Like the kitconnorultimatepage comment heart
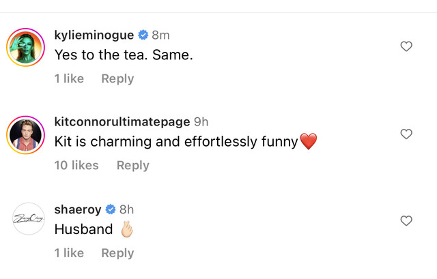 (406, 134)
